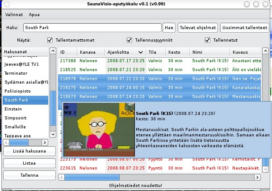Click the Hae search button
272x191 pixels.
coord(169,28)
